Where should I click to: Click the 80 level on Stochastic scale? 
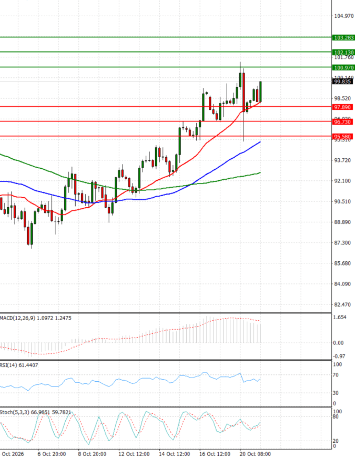point(336,417)
